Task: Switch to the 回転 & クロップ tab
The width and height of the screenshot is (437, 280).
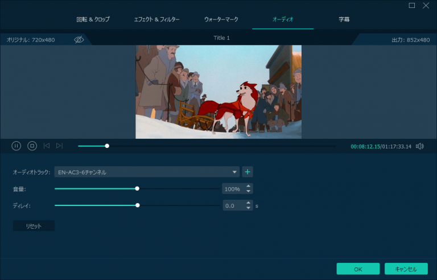Action: pyautogui.click(x=93, y=19)
